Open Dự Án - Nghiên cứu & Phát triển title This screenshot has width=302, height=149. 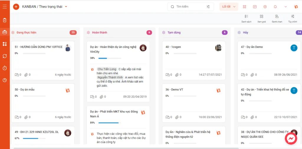coord(188,134)
